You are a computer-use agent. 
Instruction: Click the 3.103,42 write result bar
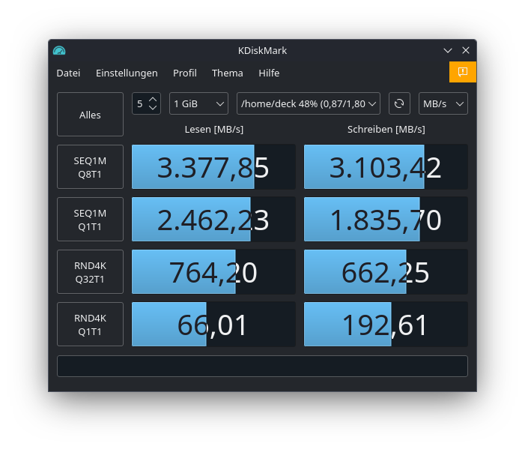386,167
